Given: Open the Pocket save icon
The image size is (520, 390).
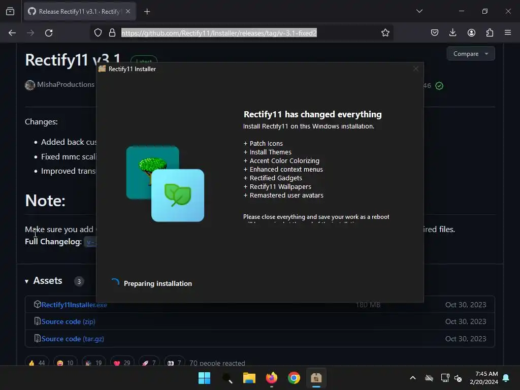Looking at the screenshot, I should tap(435, 32).
